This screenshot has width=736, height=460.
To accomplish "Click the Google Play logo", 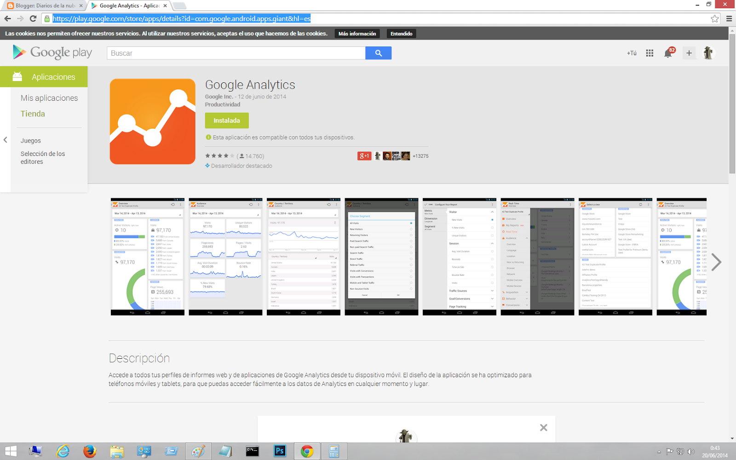I will pyautogui.click(x=52, y=52).
